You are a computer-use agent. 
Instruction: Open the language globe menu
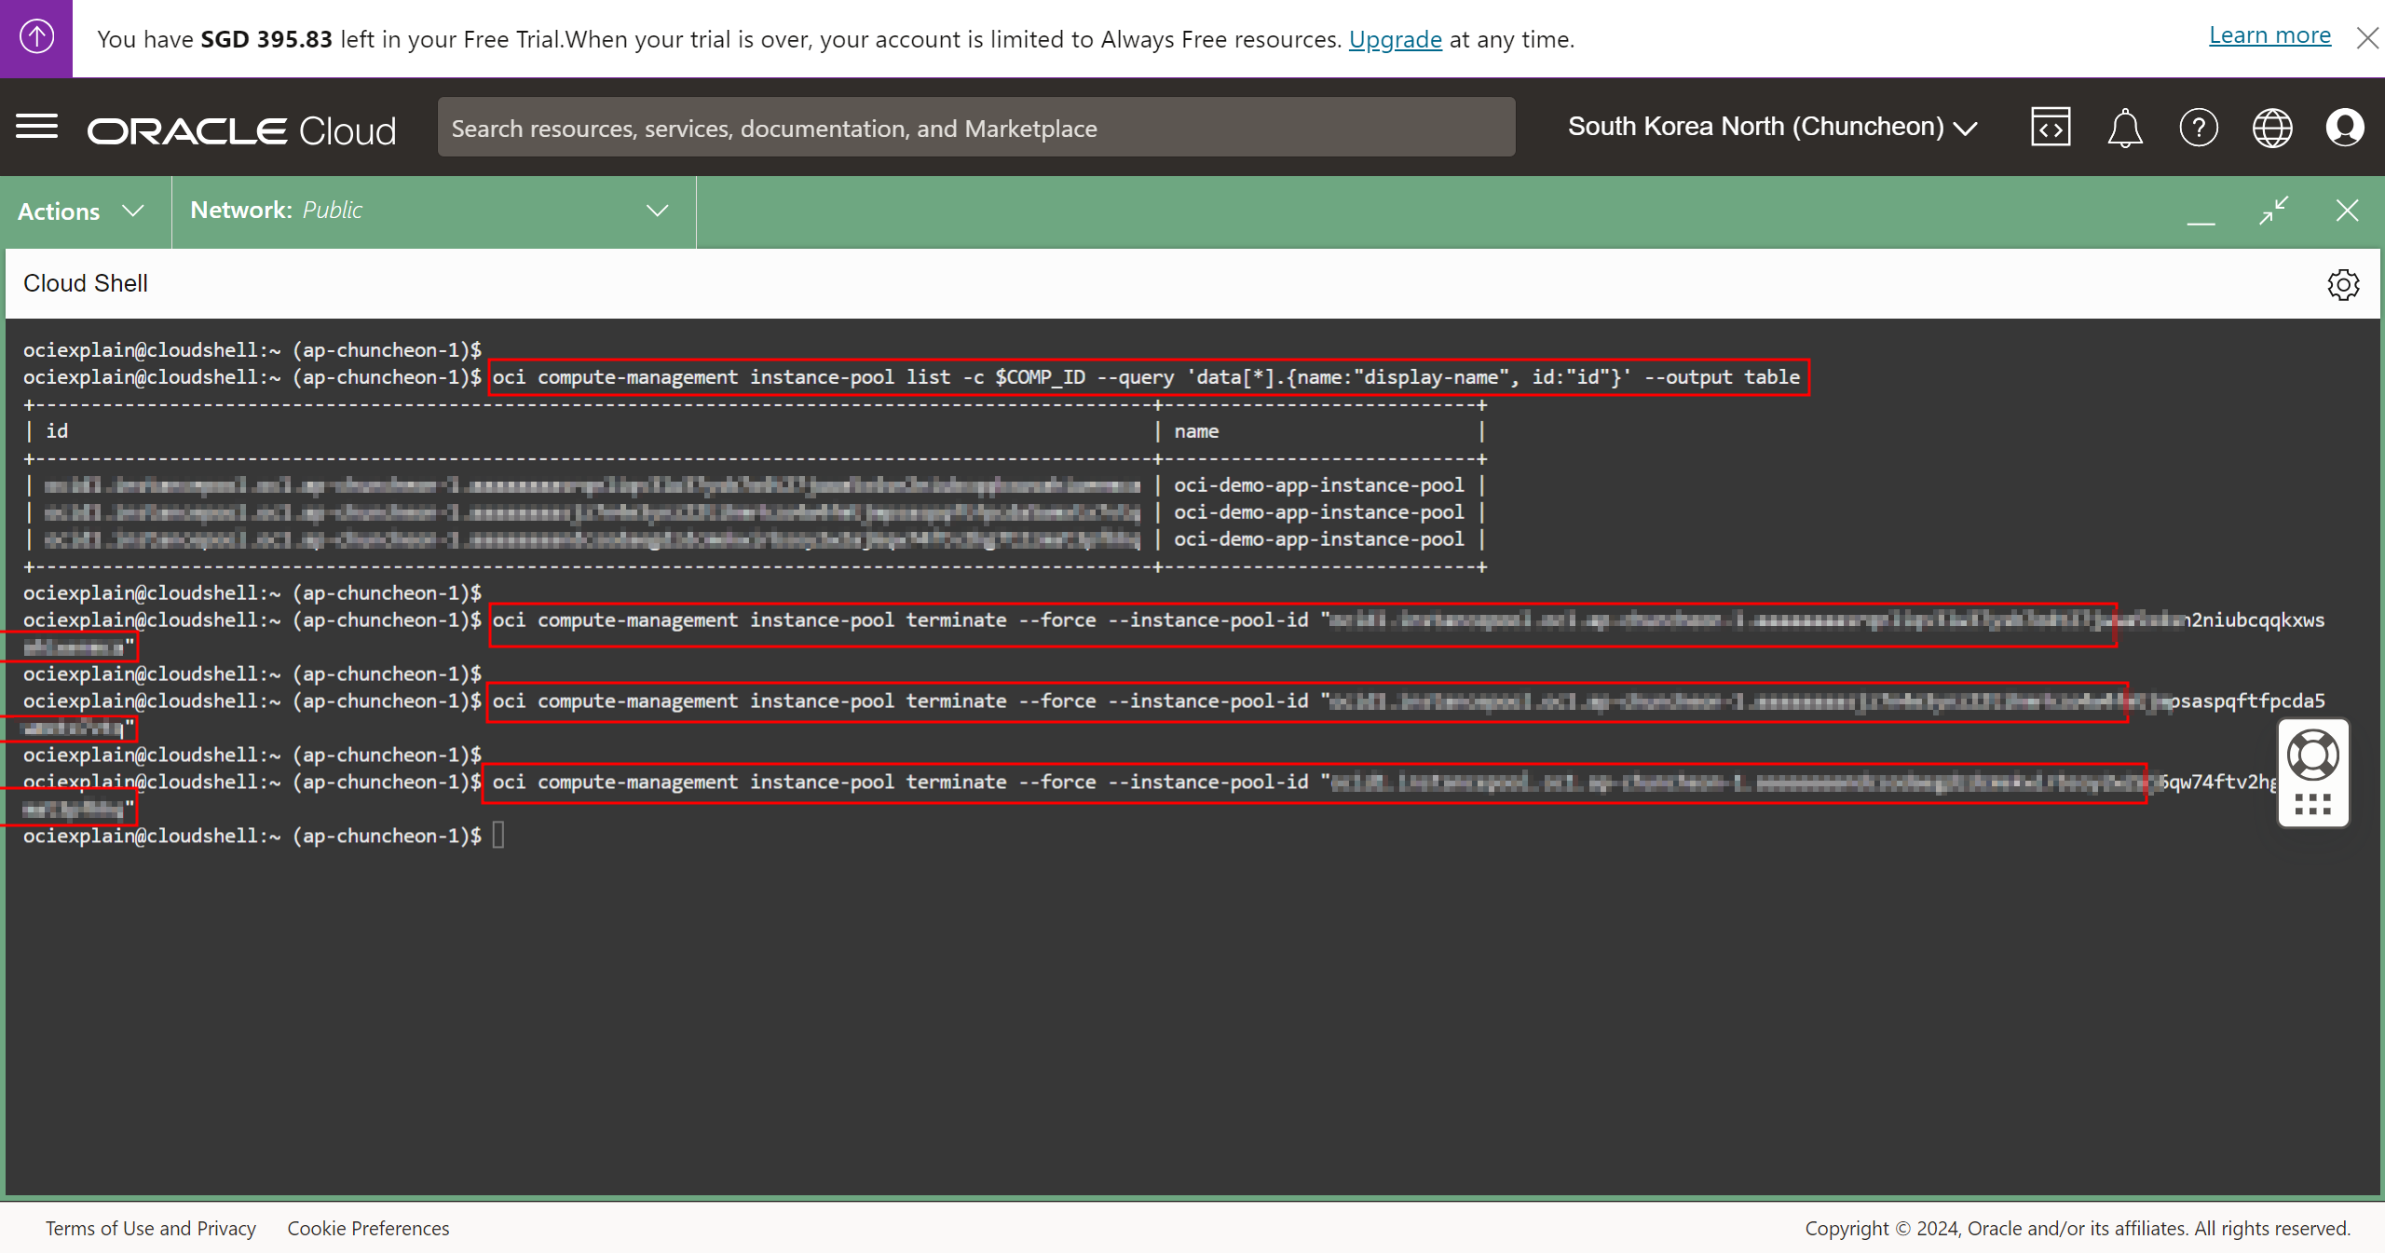pyautogui.click(x=2272, y=128)
